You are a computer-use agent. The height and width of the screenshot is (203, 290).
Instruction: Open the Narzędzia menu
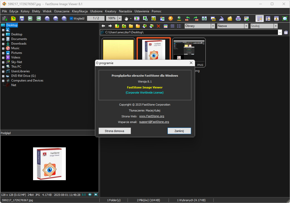point(125,11)
